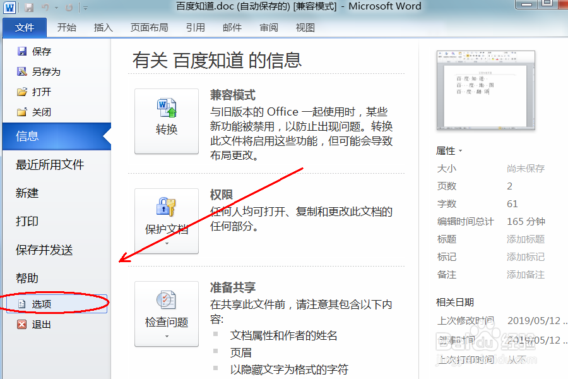Screen dimensions: 568x379
Task: Select 信息 in the backstage menu
Action: (57, 136)
